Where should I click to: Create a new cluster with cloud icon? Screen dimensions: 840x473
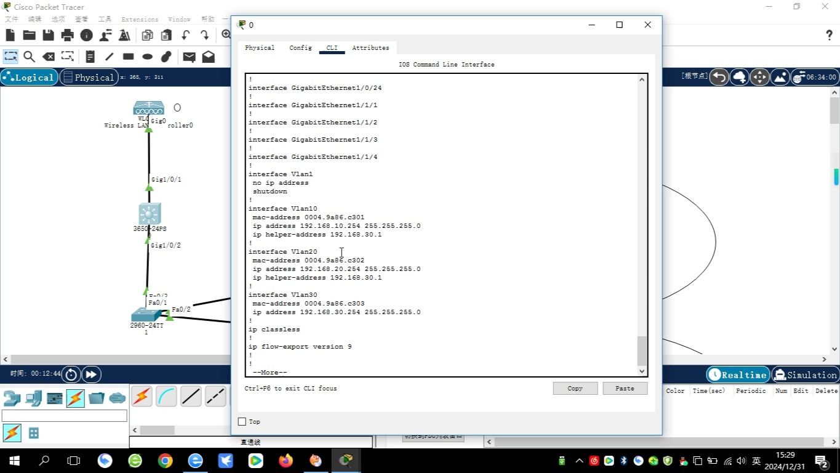[x=739, y=77]
